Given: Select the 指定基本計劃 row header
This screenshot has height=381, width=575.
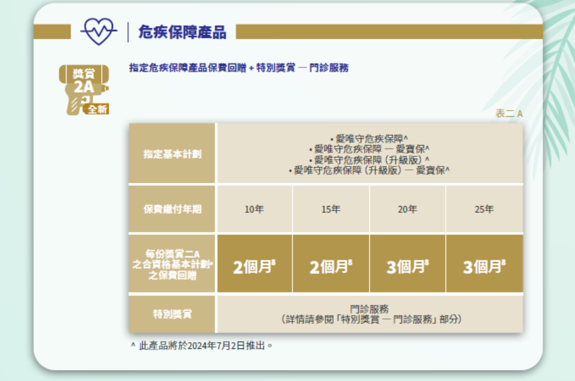Looking at the screenshot, I should point(172,154).
